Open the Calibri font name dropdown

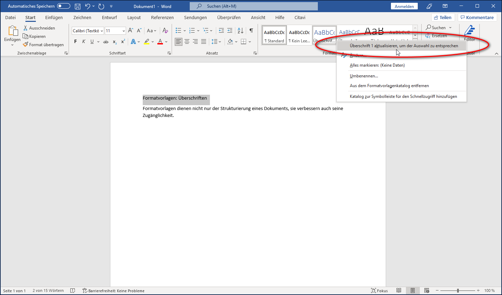(102, 31)
